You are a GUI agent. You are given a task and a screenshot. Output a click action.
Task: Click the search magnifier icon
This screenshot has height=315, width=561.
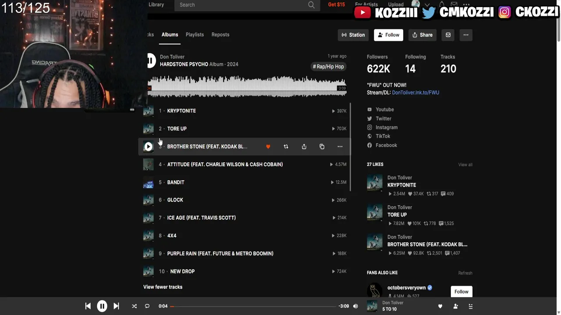[311, 5]
